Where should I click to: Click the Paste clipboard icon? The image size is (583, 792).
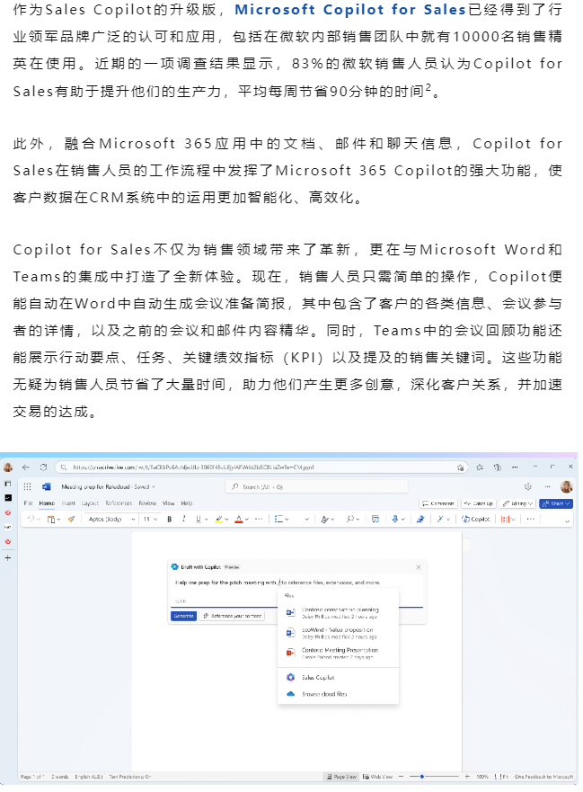50,519
